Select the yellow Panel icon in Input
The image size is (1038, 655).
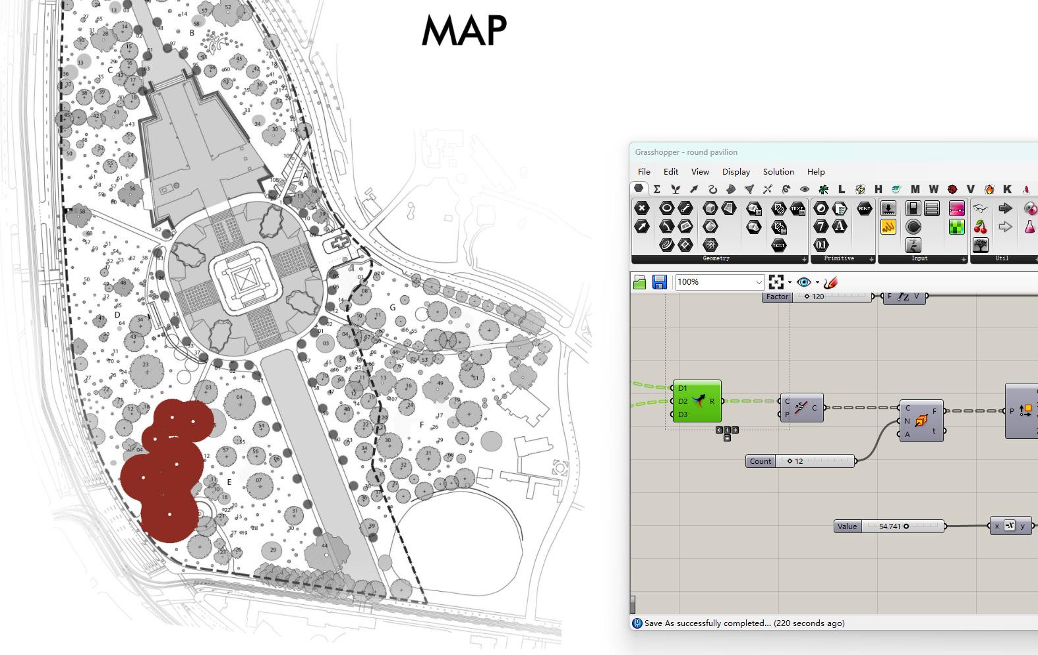coord(888,227)
